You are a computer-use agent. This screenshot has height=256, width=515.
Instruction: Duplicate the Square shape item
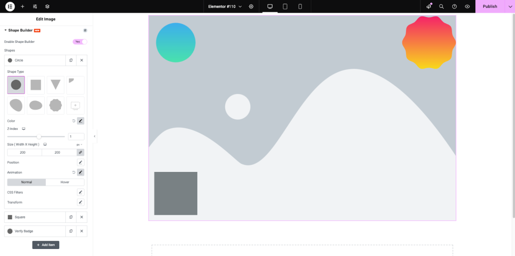click(x=71, y=217)
